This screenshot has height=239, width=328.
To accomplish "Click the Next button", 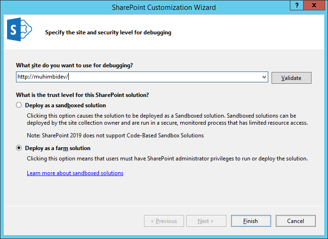I will (206, 221).
